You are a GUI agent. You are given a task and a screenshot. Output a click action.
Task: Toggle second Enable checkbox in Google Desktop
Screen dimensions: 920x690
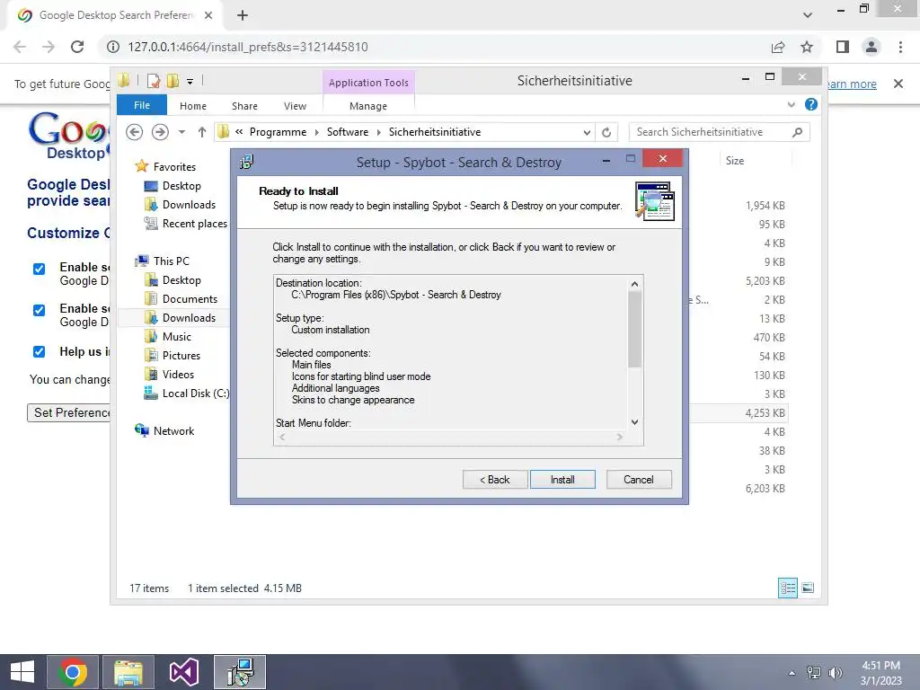[x=40, y=310]
